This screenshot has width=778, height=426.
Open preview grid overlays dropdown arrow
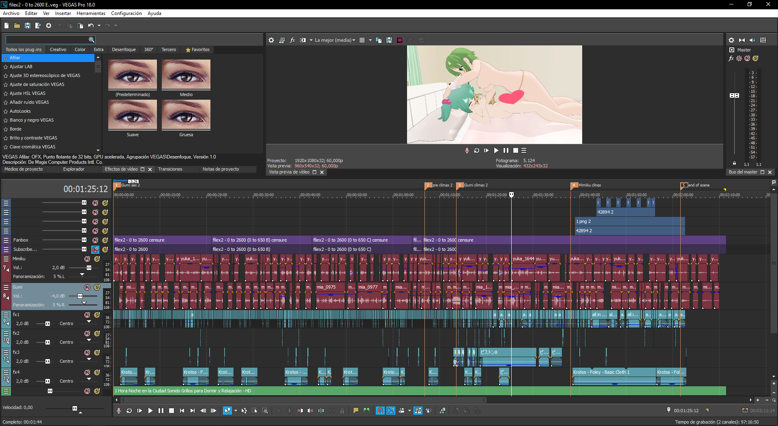[370, 40]
